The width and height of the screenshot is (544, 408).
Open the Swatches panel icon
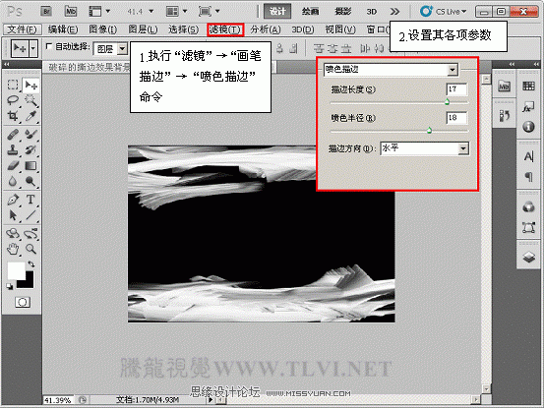528,86
